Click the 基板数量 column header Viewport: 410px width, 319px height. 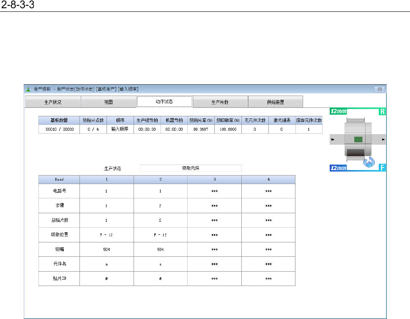(59, 121)
